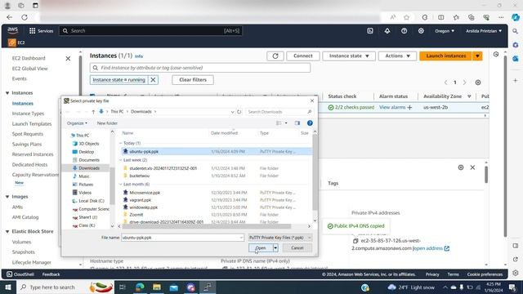The height and width of the screenshot is (294, 523).
Task: Cancel the private key dialog
Action: coord(297,247)
